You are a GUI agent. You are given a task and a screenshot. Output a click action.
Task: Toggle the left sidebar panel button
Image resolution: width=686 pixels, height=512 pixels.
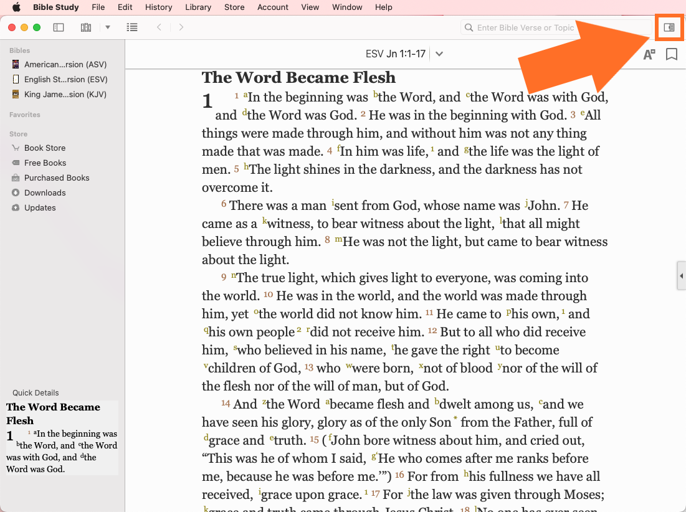coord(59,27)
